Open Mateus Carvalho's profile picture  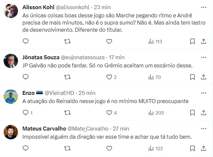[x=10, y=132]
